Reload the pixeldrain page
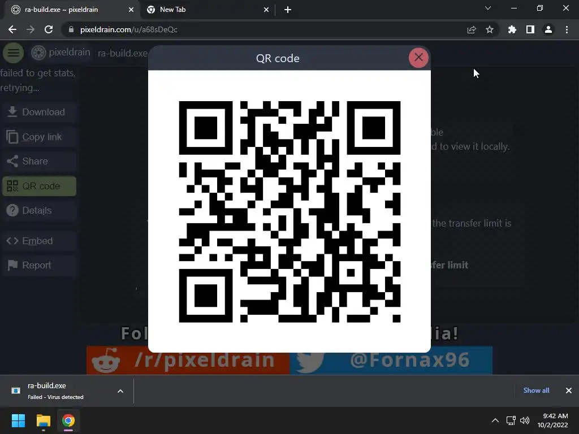This screenshot has width=579, height=434. click(49, 29)
